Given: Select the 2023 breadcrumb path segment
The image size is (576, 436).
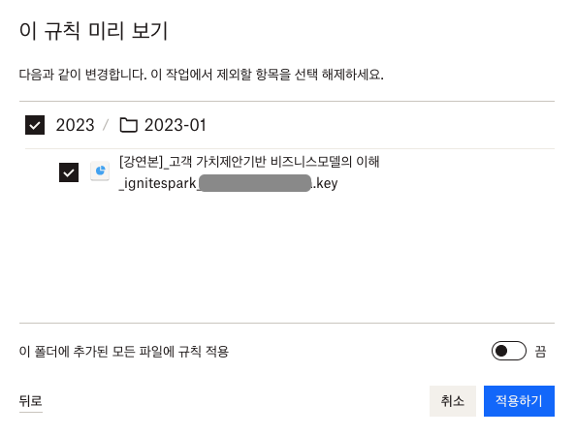Looking at the screenshot, I should (x=75, y=125).
